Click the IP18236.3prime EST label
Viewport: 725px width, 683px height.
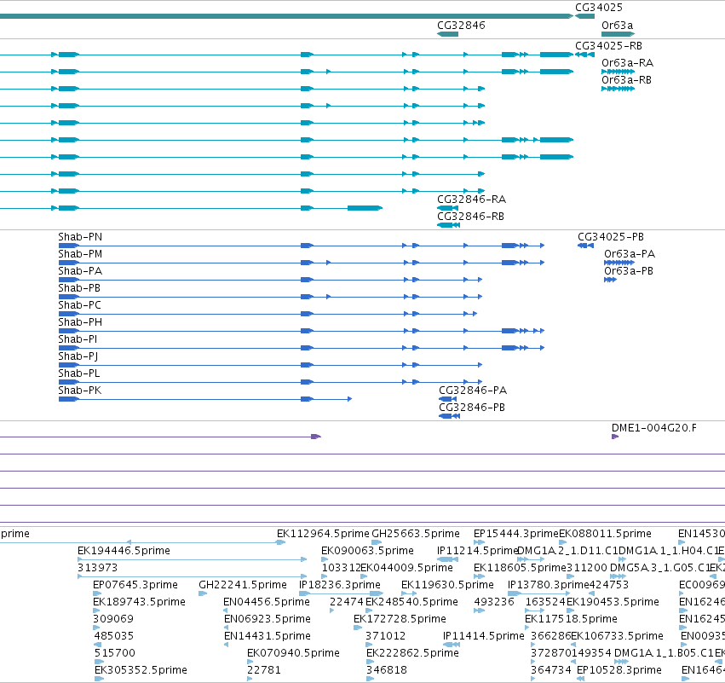pyautogui.click(x=340, y=585)
